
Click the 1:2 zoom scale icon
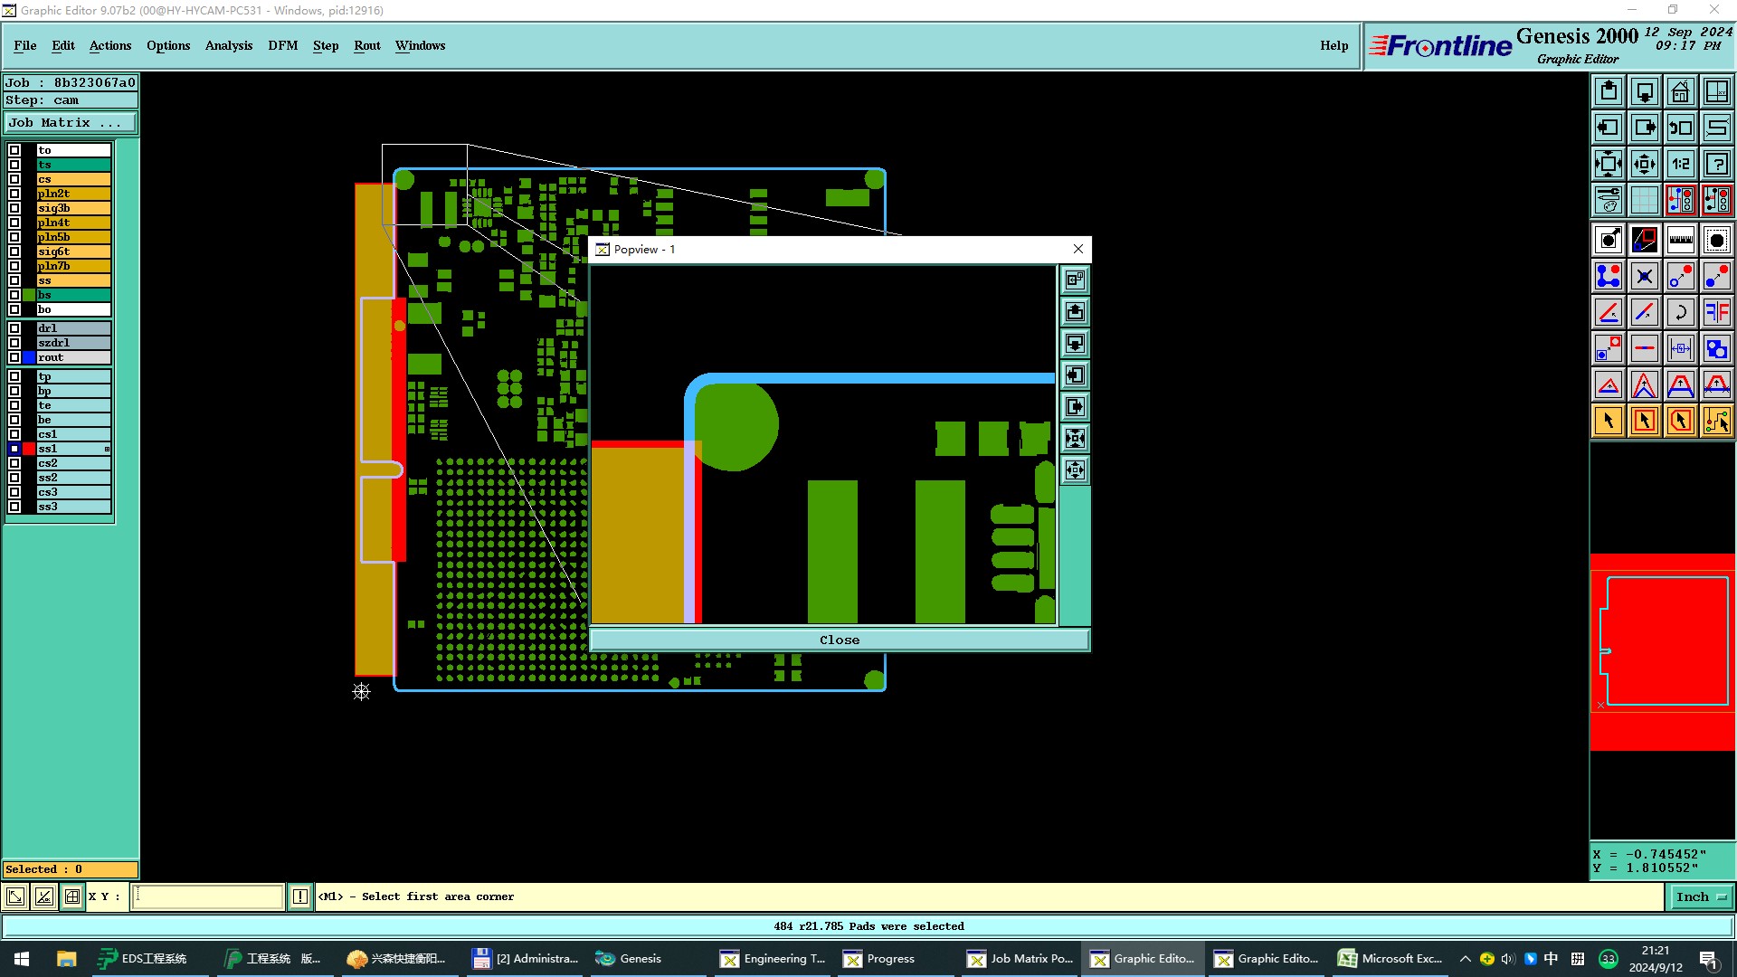pos(1680,164)
